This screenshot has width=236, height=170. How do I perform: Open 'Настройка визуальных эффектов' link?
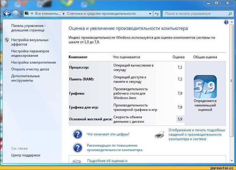[x=30, y=42]
